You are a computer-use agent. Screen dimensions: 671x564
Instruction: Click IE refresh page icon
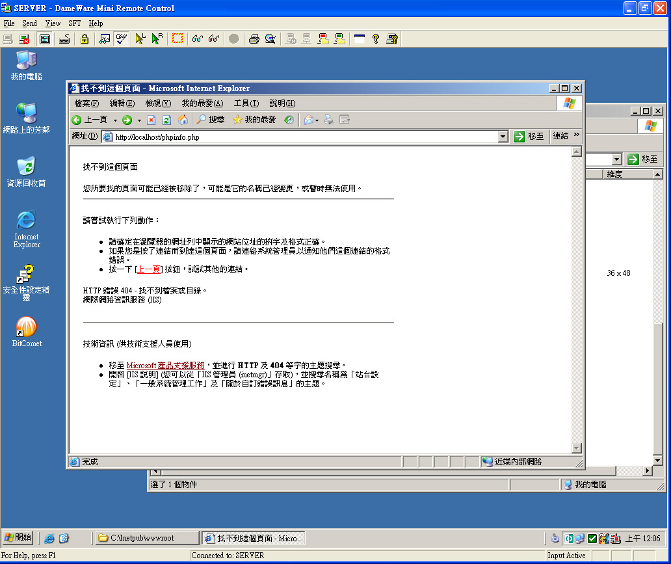[x=167, y=120]
